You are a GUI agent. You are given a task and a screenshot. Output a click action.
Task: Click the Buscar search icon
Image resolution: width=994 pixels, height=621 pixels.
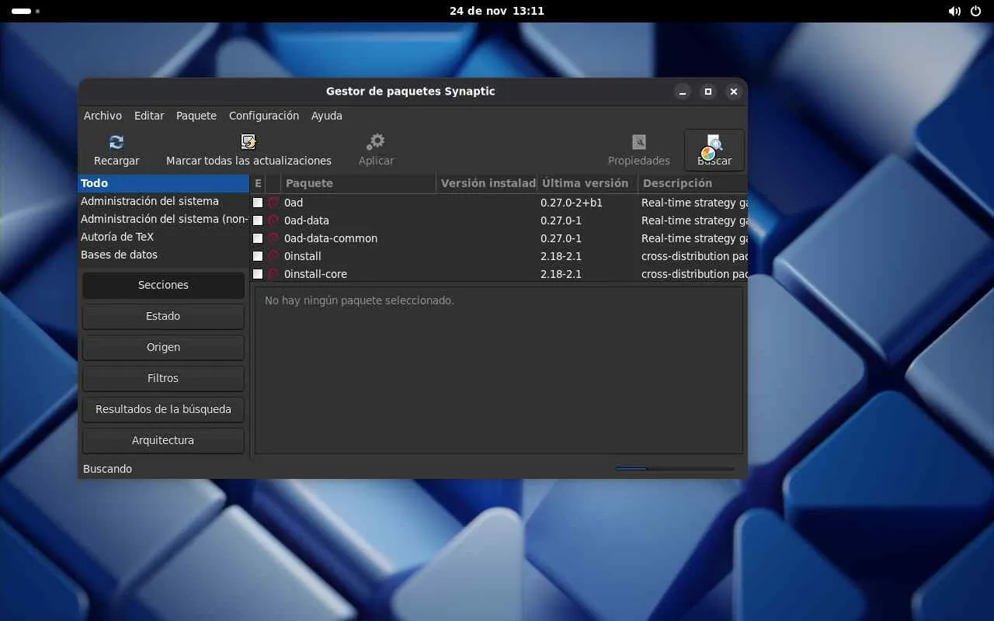point(714,144)
